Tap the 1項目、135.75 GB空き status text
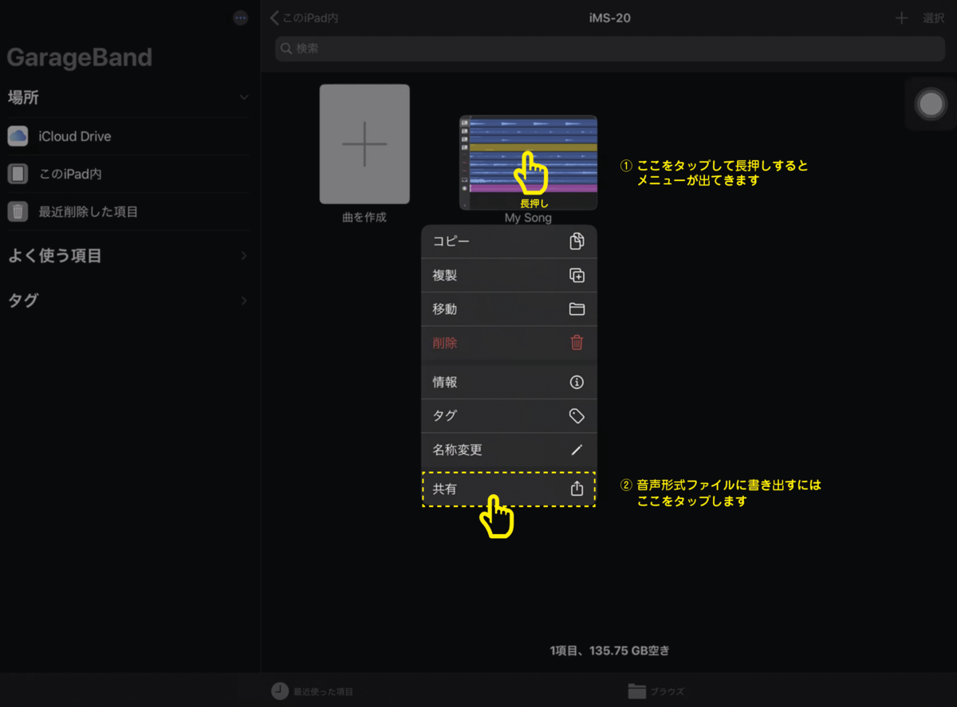957x707 pixels. coord(609,650)
